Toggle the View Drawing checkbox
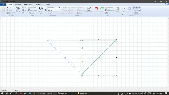The width and height of the screenshot is (169, 95). coord(29,8)
